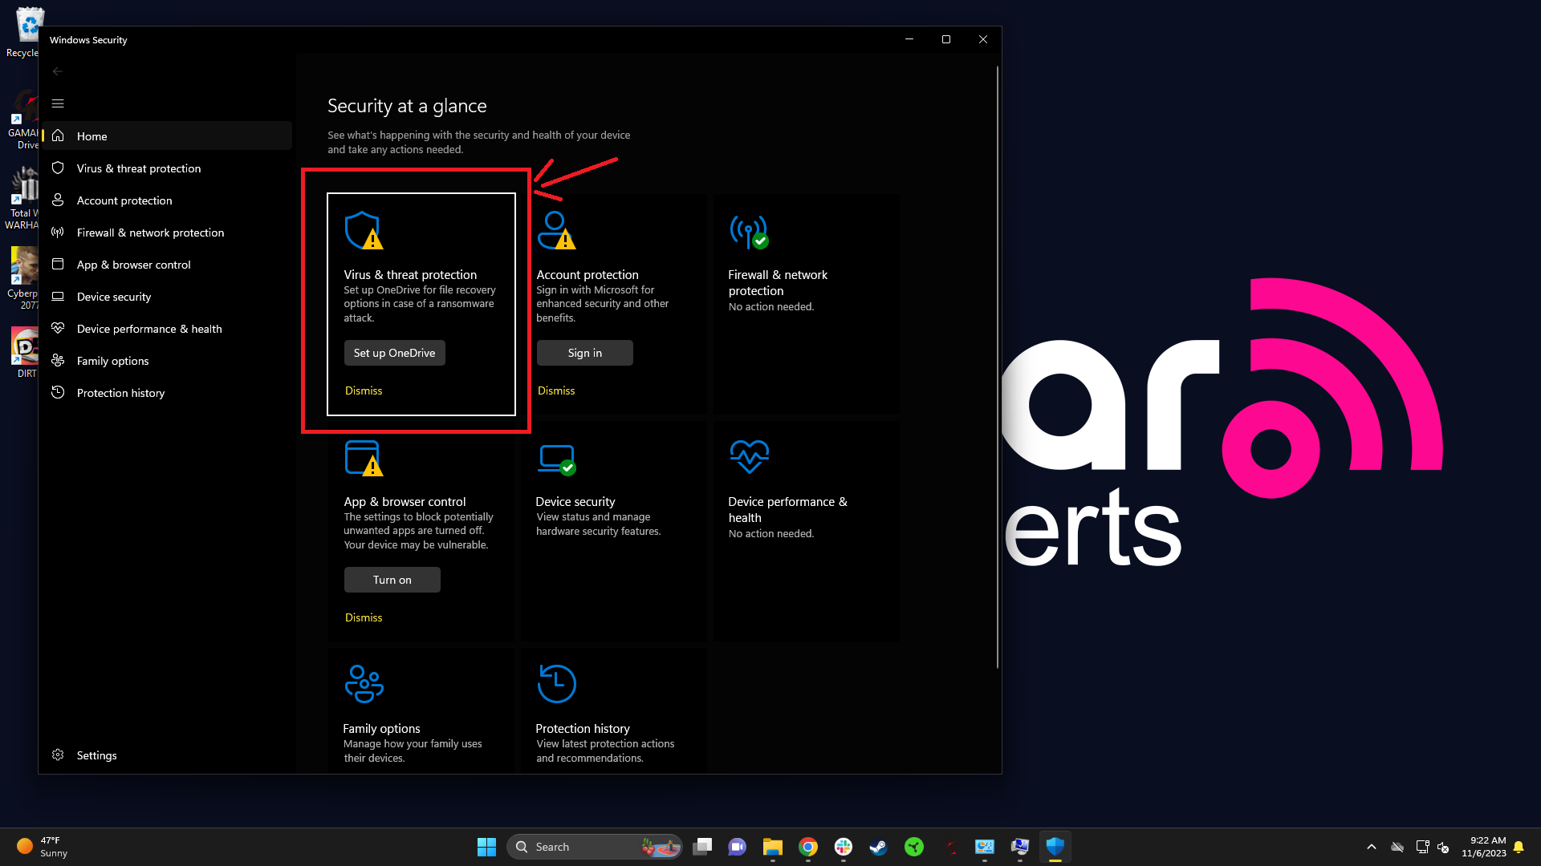Open the weather widget showing 47°F Sunny
The width and height of the screenshot is (1541, 866).
[43, 847]
